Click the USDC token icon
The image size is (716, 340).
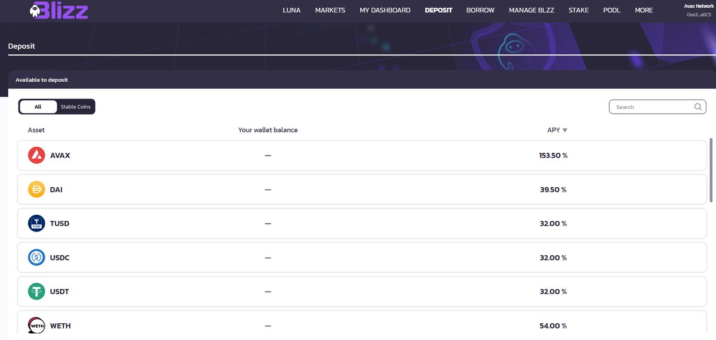(36, 258)
